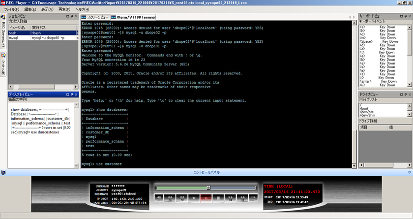
Task: Fast forward at x2 speed
Action: (x=231, y=198)
